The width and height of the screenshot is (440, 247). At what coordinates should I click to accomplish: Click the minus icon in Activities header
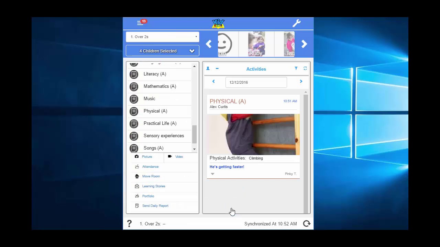click(x=217, y=69)
